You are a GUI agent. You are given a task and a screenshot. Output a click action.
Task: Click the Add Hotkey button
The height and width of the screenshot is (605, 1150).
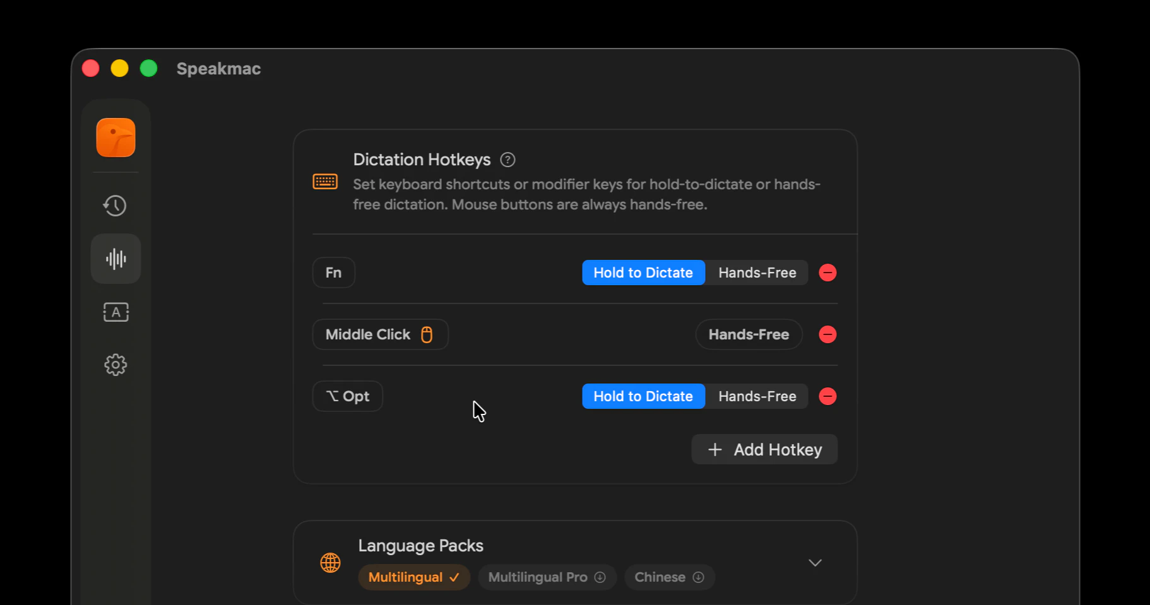764,449
